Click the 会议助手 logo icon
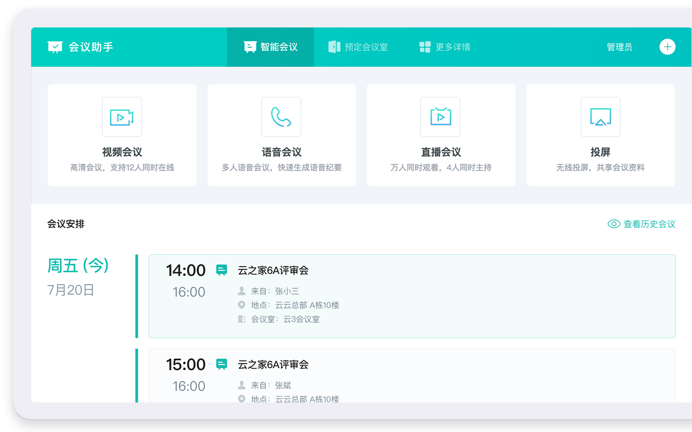Image resolution: width=692 pixels, height=432 pixels. [x=55, y=47]
